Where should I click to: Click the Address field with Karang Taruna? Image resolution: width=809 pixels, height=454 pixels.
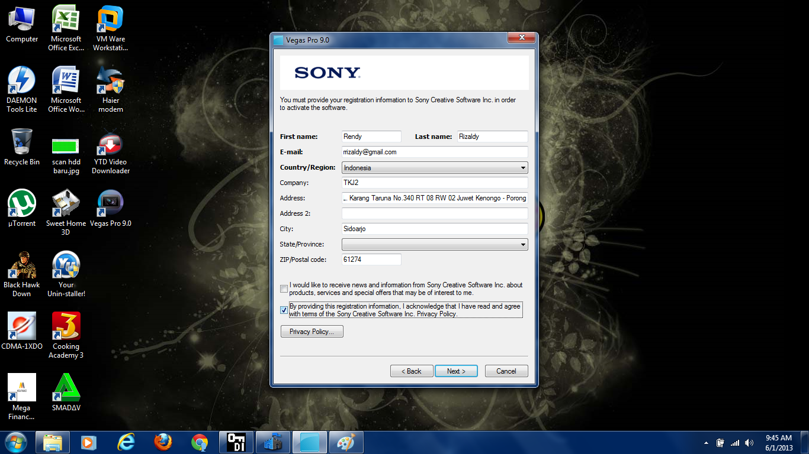435,198
